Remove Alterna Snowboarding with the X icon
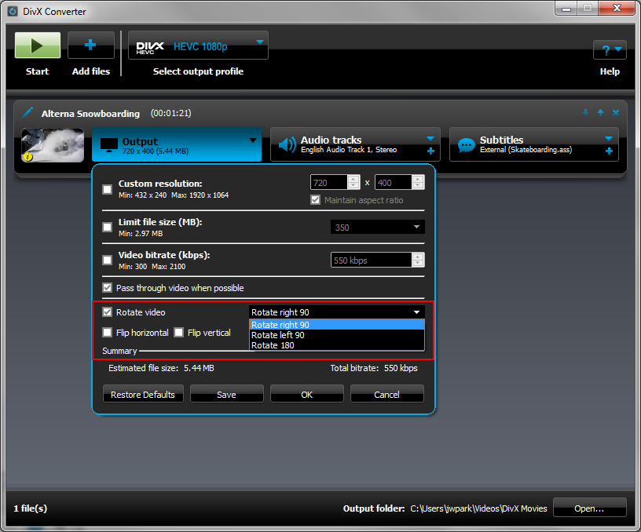 615,113
